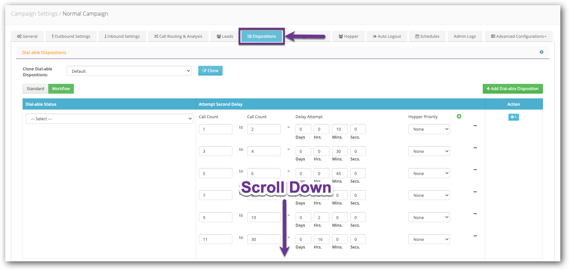
Task: Click the Campaign Settings breadcrumb link
Action: (x=34, y=14)
